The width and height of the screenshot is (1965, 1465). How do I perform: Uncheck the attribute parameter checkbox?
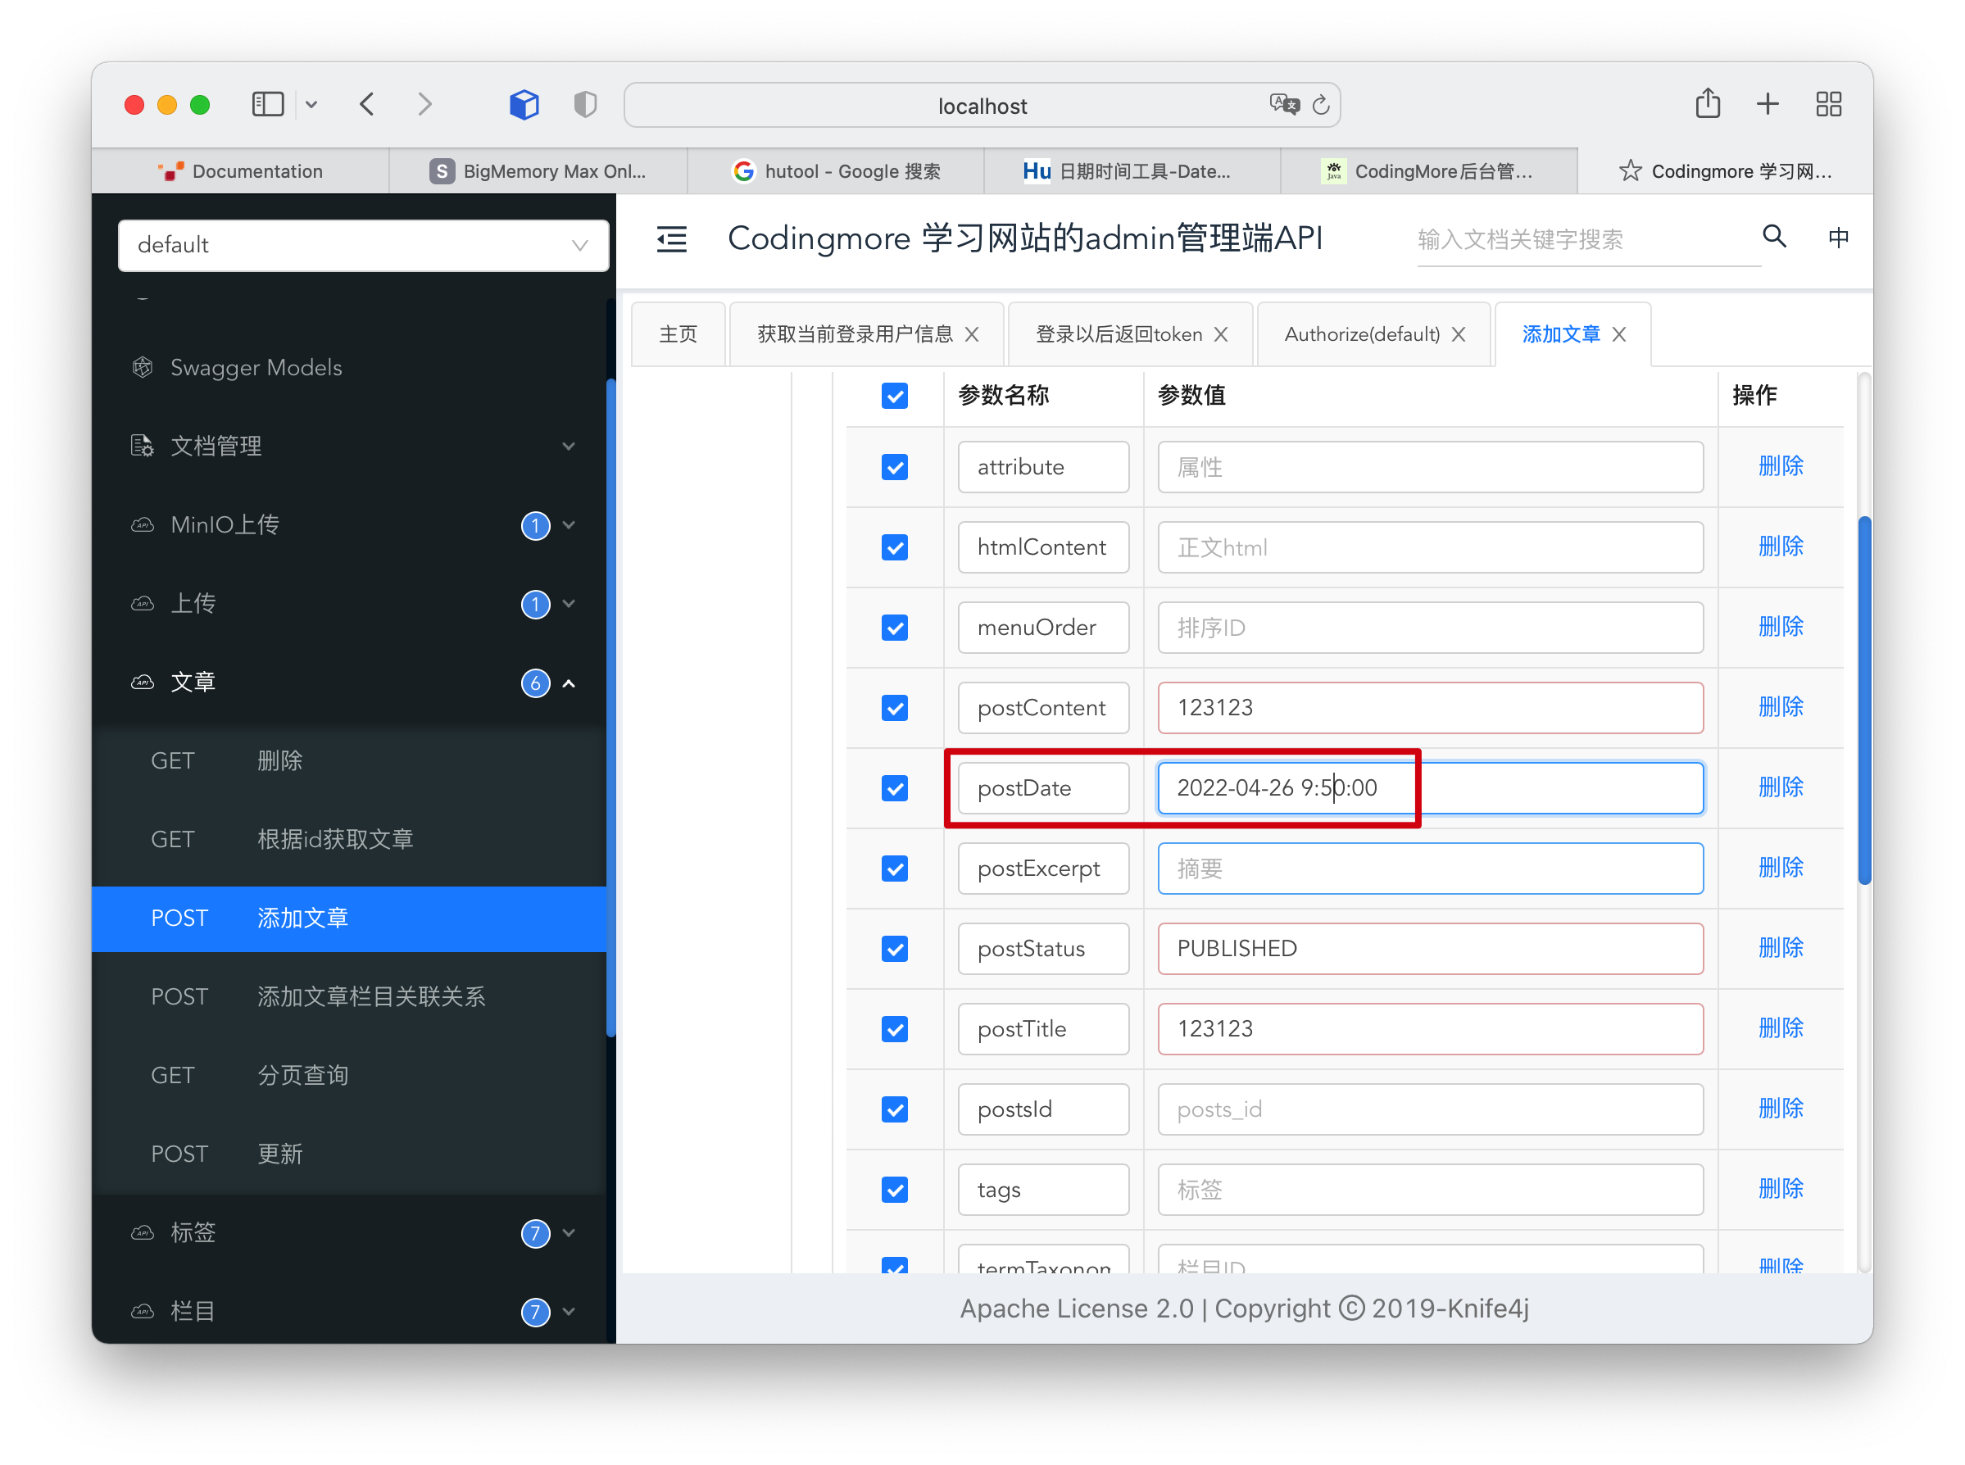click(894, 466)
